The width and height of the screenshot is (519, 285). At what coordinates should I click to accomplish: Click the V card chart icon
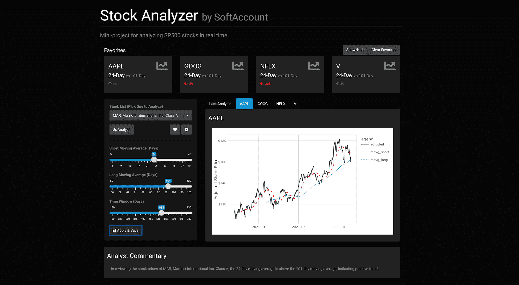390,66
